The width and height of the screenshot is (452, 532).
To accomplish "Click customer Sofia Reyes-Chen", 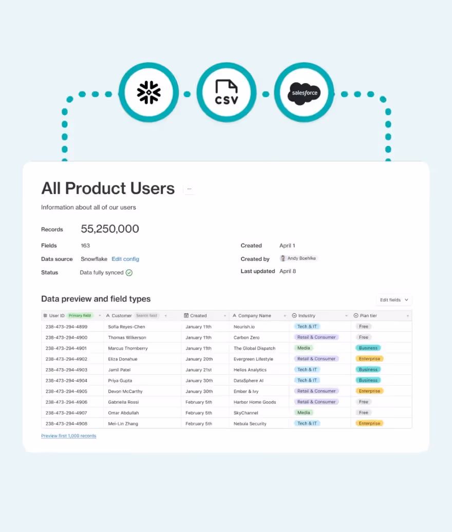I will coord(126,327).
